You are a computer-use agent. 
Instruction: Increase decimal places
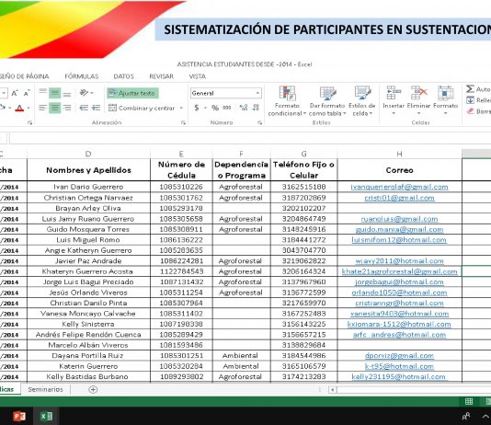244,108
